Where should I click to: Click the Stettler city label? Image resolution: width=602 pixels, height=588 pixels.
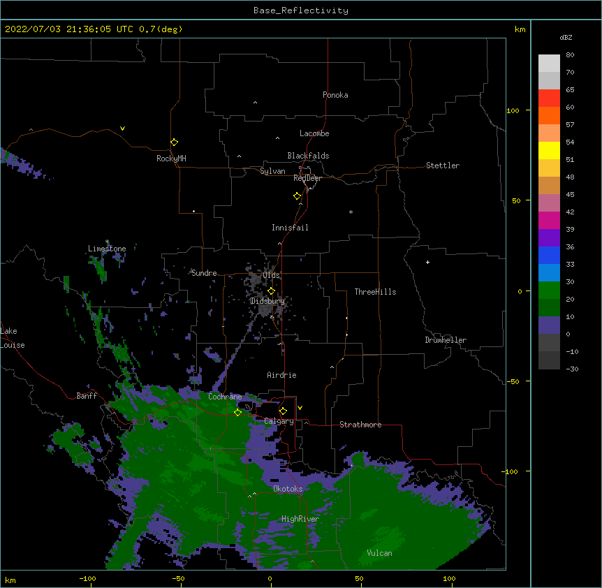pos(443,166)
